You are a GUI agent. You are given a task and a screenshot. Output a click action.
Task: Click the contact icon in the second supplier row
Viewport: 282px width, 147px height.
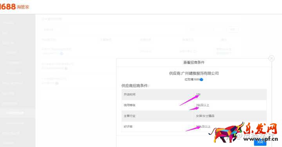[x=66, y=68]
